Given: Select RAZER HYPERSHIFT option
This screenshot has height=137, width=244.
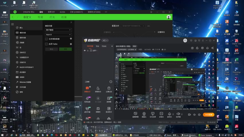Looking at the screenshot, I should click(x=27, y=67).
